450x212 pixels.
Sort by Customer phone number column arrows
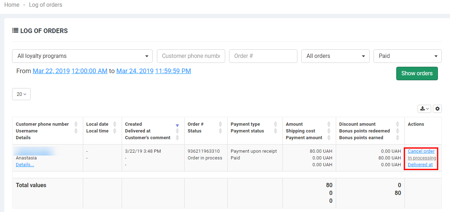[x=76, y=124]
